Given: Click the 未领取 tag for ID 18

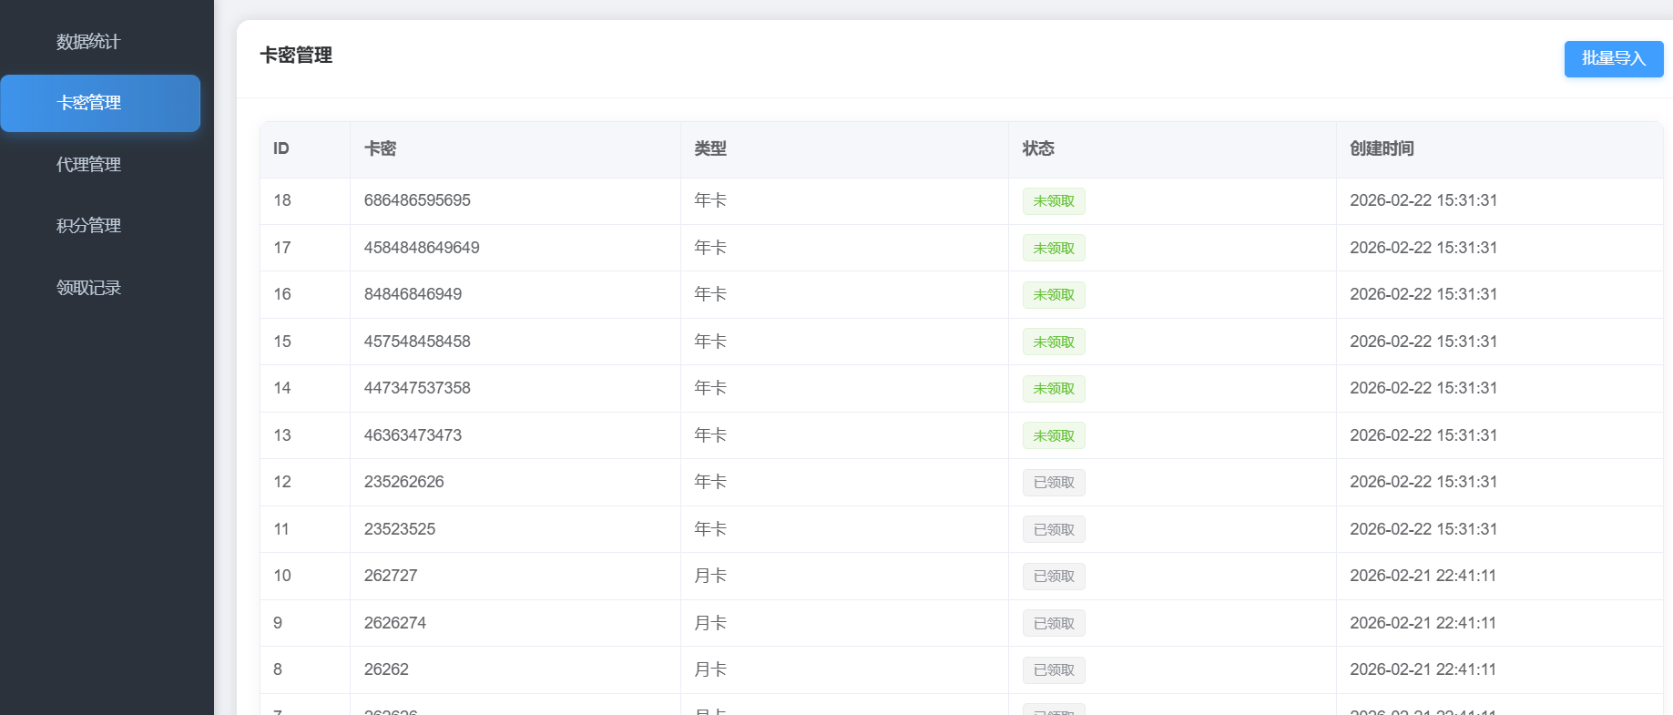Looking at the screenshot, I should (x=1053, y=201).
